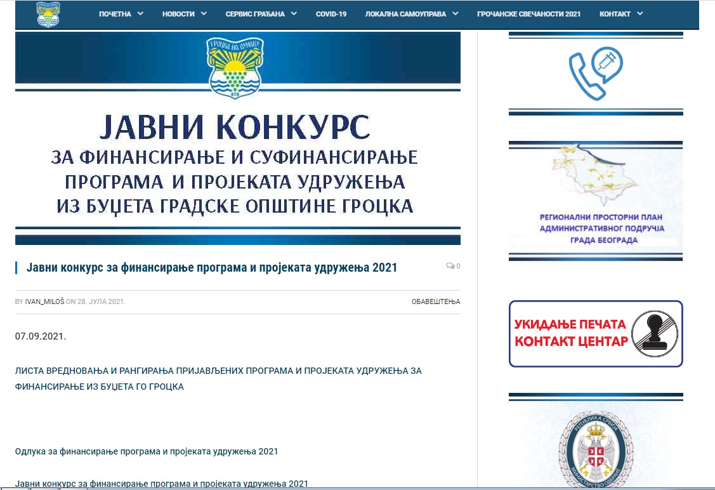Click author name IVAN_MILOŠ
Screen dimensions: 715x490
point(44,301)
